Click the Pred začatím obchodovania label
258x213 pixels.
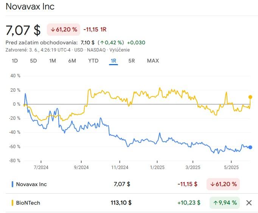(42, 42)
